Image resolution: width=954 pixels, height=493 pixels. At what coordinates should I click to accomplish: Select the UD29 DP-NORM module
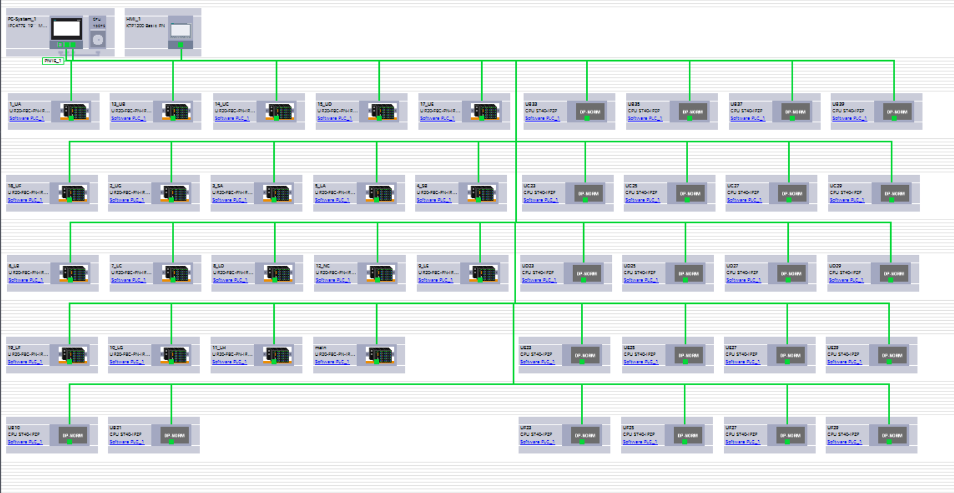893,273
